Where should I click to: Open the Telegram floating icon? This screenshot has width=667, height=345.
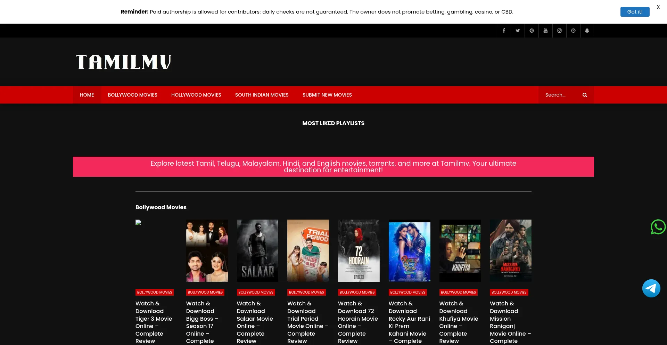(x=651, y=288)
